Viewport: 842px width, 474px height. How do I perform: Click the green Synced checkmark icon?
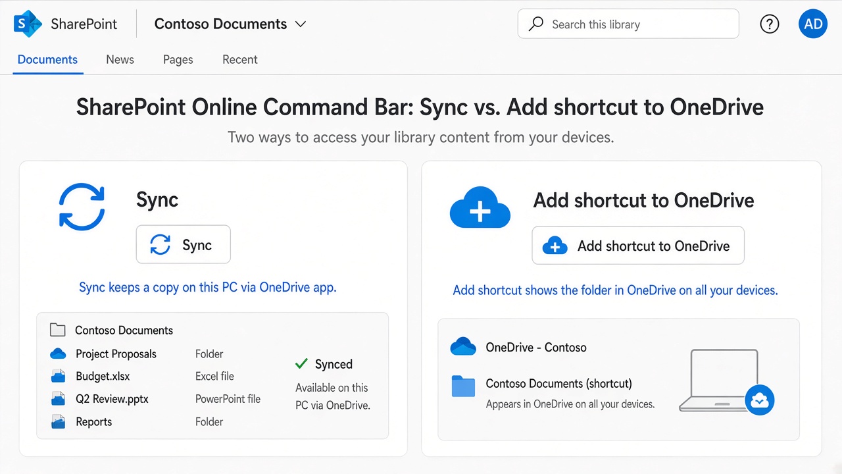pyautogui.click(x=301, y=363)
